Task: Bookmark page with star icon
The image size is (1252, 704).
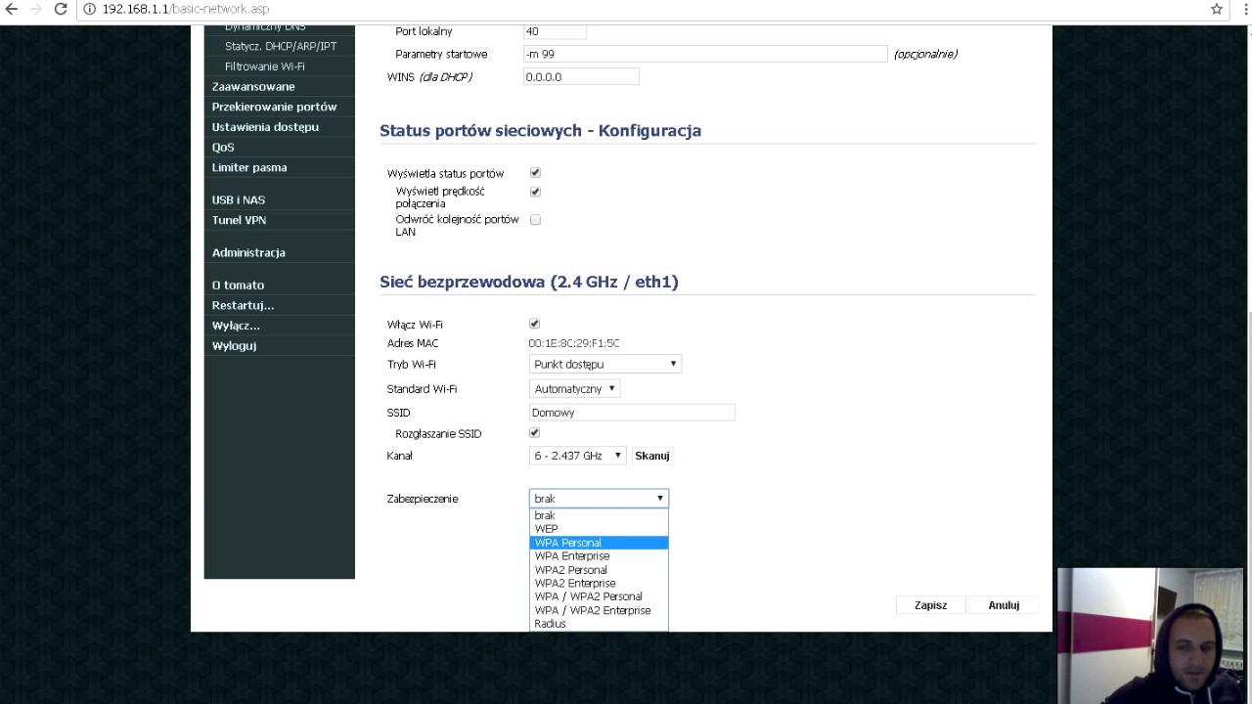Action: [1217, 9]
